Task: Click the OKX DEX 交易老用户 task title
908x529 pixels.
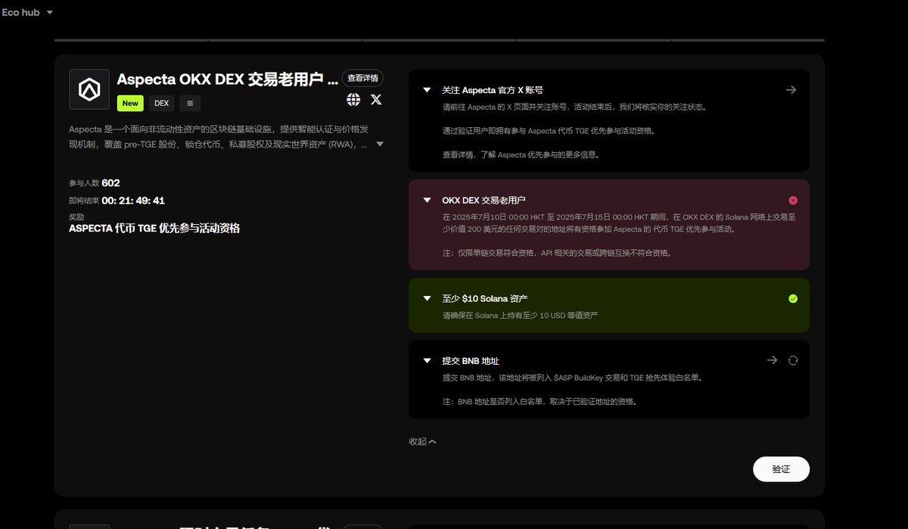Action: (484, 201)
